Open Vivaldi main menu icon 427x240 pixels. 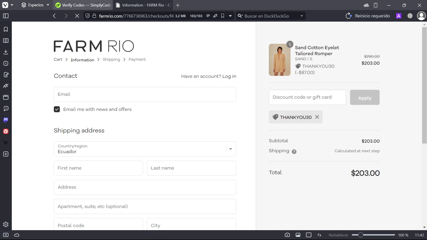pyautogui.click(x=5, y=5)
